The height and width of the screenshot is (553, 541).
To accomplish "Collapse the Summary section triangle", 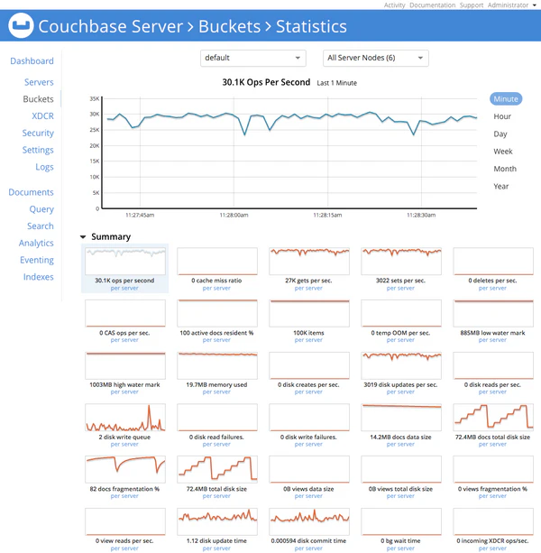I will coord(84,237).
